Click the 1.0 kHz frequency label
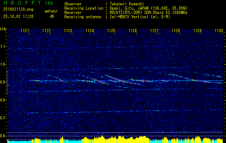The height and width of the screenshot is (143, 226). 3,64
